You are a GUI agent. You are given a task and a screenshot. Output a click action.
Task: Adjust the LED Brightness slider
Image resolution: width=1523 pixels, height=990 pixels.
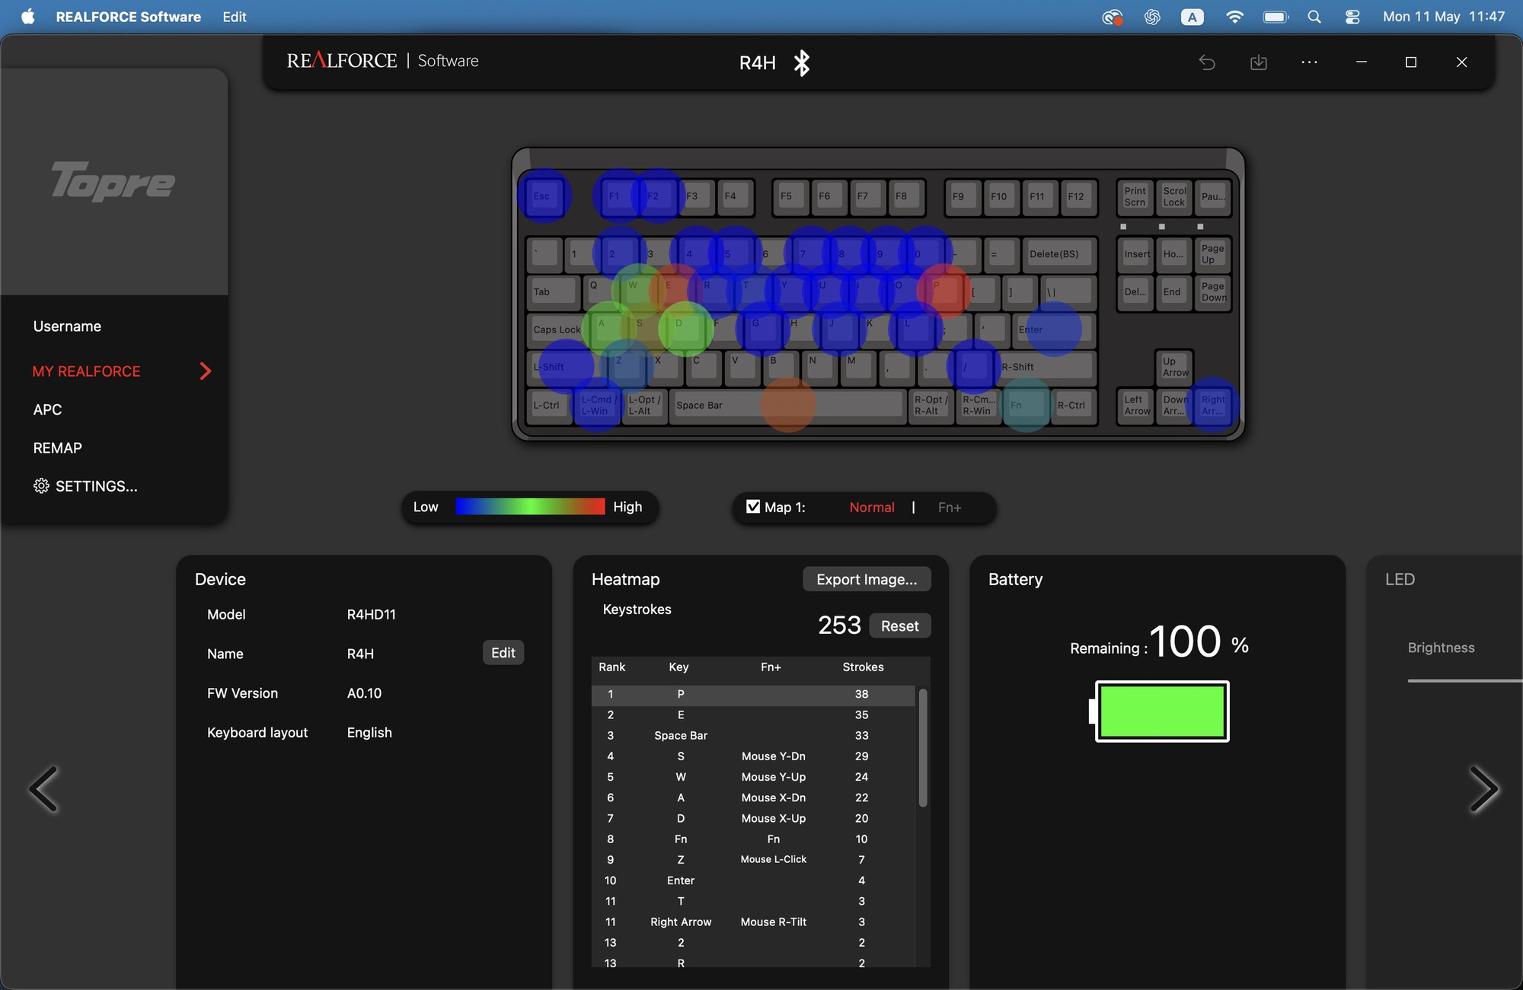click(x=1465, y=680)
